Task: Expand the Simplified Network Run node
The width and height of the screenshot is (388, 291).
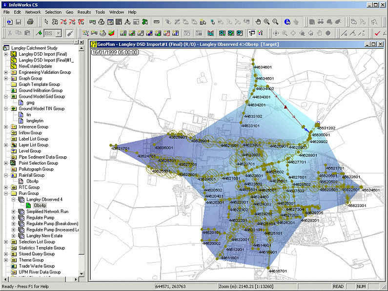Action: coord(13,211)
